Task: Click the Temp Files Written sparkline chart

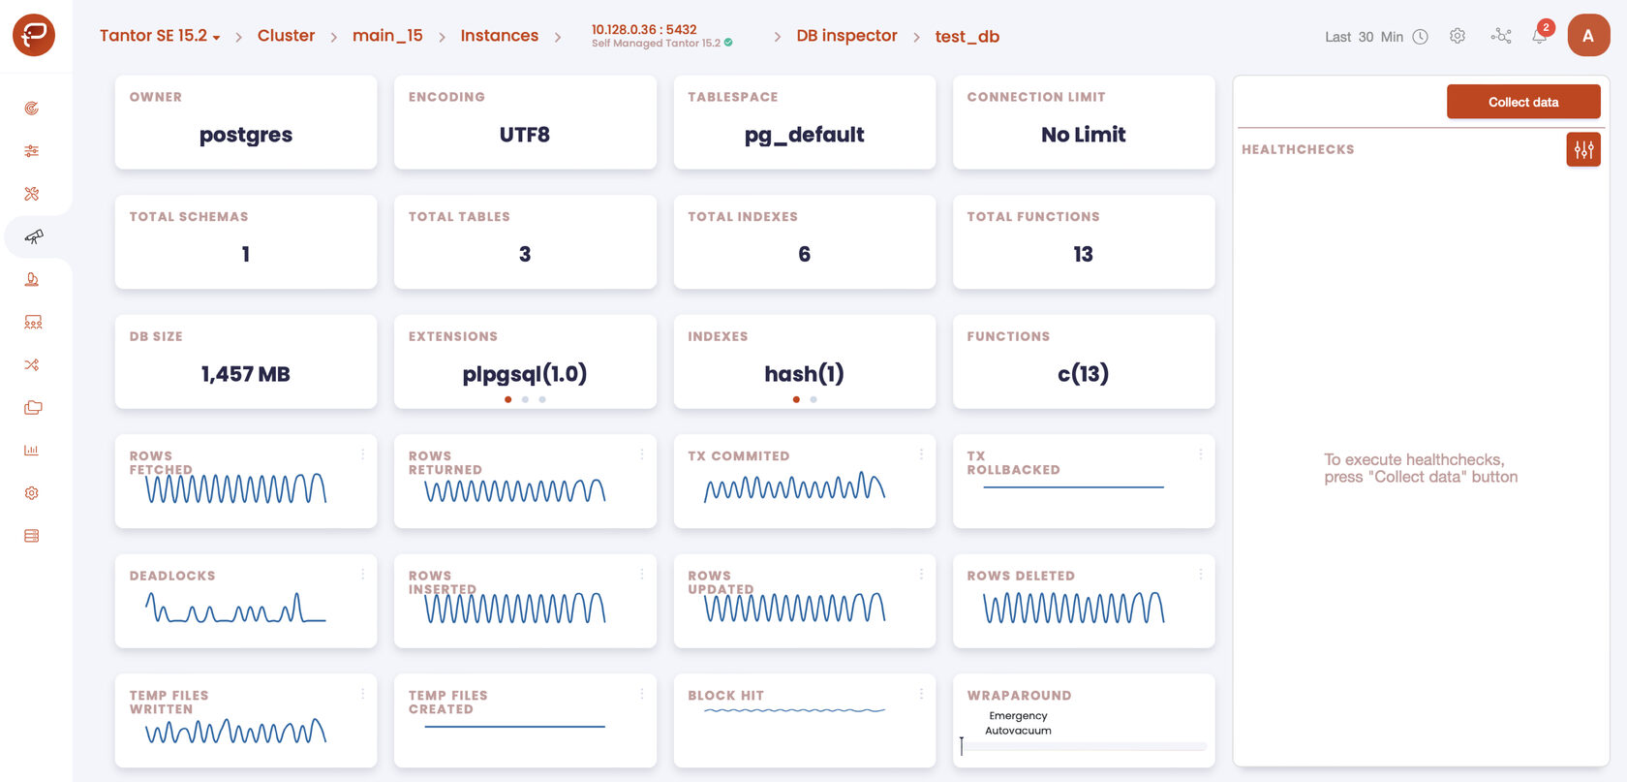Action: tap(236, 731)
